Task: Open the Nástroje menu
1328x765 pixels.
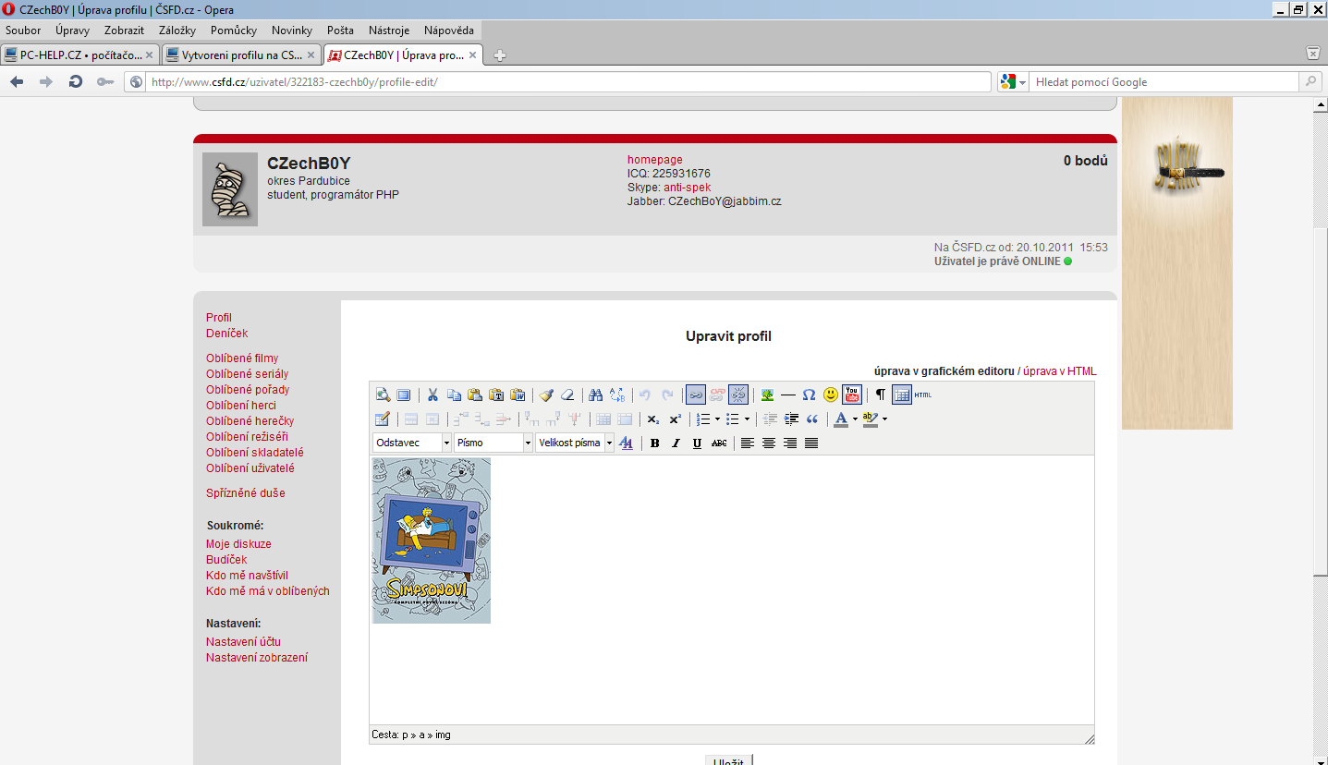Action: pos(389,30)
